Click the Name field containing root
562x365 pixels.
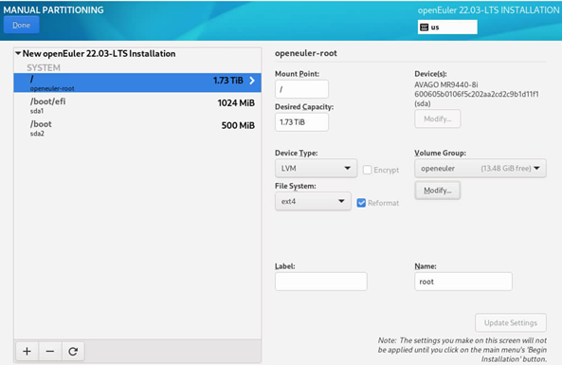[x=463, y=282]
